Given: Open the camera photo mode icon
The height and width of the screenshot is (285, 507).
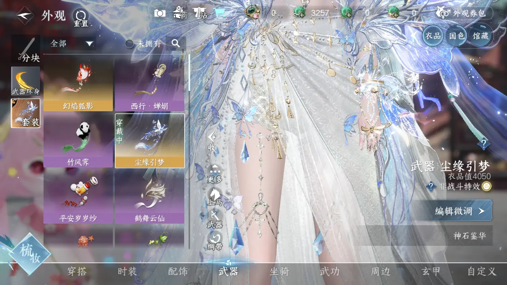Looking at the screenshot, I should [160, 13].
